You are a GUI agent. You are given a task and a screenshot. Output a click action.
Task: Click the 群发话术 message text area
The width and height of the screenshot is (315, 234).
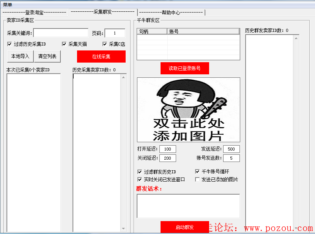(x=188, y=206)
